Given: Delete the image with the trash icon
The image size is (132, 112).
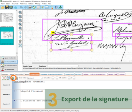Looking at the screenshot, I should (20, 41).
